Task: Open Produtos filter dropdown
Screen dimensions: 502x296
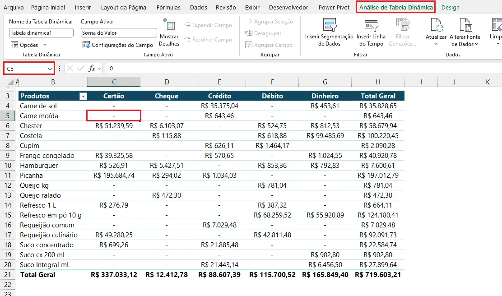Action: click(x=83, y=96)
